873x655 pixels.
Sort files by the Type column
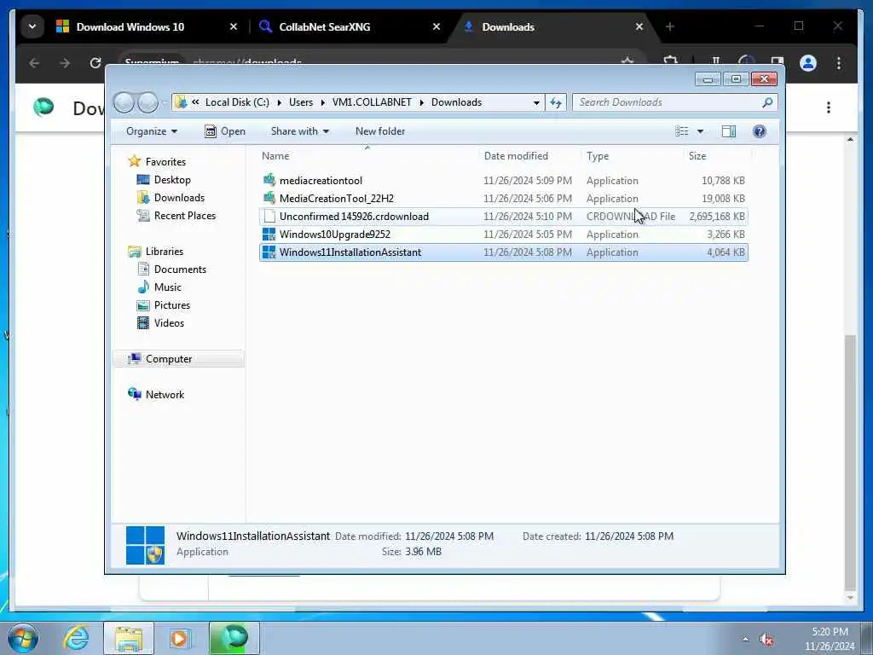(598, 156)
